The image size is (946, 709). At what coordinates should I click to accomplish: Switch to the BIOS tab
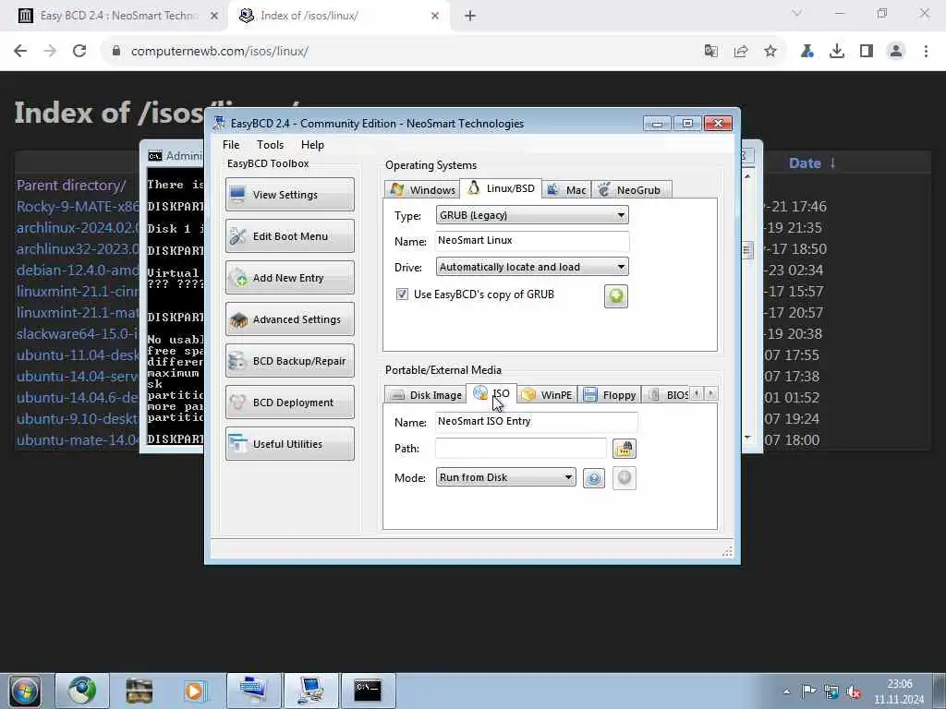tap(667, 395)
